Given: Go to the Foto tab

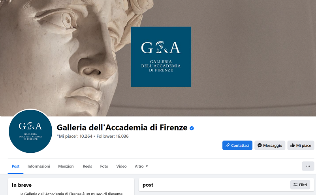Looking at the screenshot, I should click(104, 167).
